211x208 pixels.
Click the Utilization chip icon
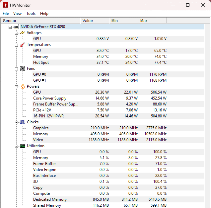[x=22, y=146]
